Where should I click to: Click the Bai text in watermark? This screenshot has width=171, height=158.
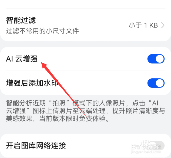[136, 147]
